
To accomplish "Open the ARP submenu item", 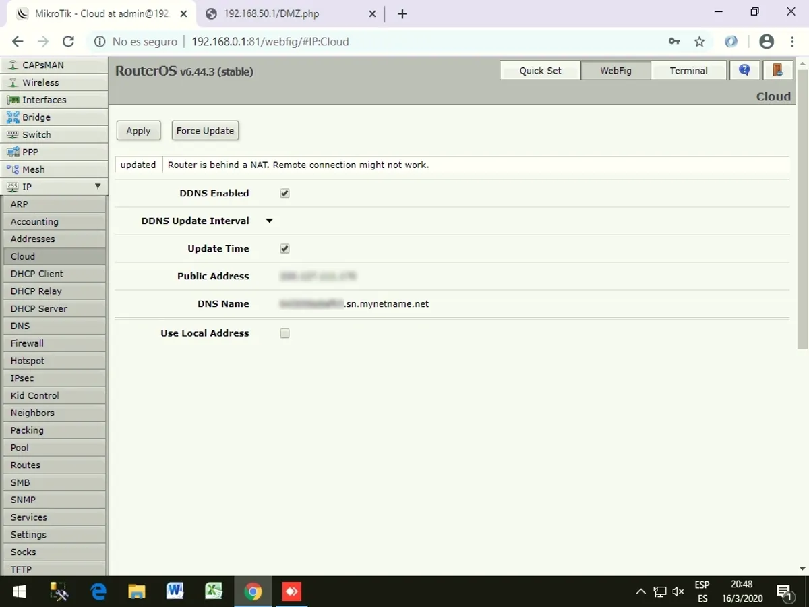I will (x=54, y=204).
